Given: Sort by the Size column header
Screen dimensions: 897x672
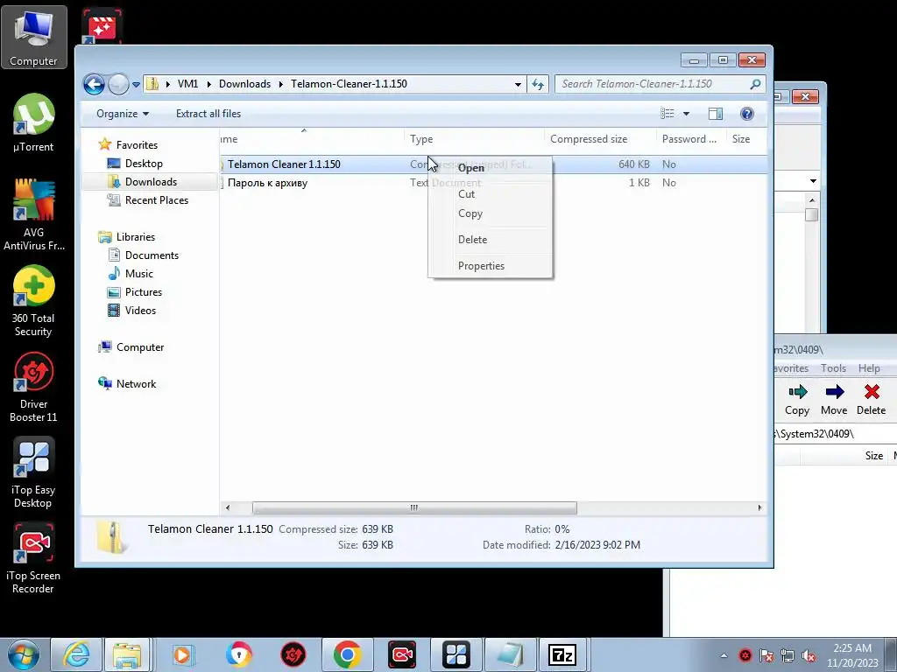Looking at the screenshot, I should tap(746, 139).
